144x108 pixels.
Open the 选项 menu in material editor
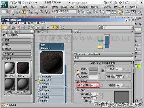37,23
